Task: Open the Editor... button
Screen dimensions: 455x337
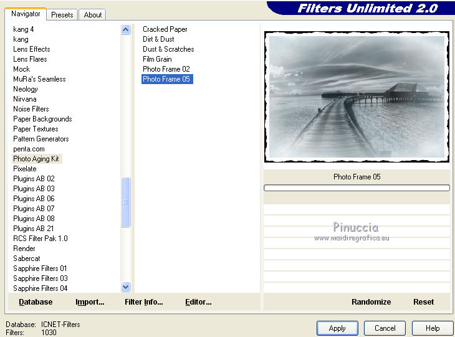Action: [x=198, y=302]
